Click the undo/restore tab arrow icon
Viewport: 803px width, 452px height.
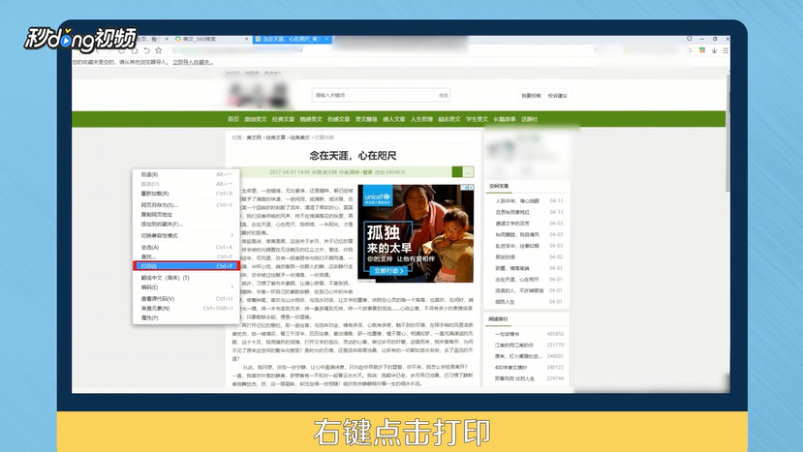click(146, 50)
